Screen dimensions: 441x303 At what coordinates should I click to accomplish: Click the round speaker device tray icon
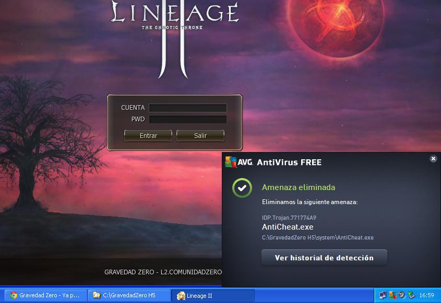(x=402, y=295)
